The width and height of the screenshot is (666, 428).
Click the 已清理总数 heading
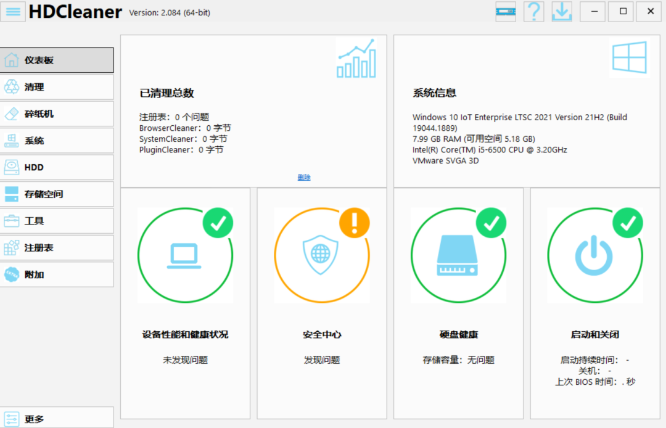pos(166,93)
